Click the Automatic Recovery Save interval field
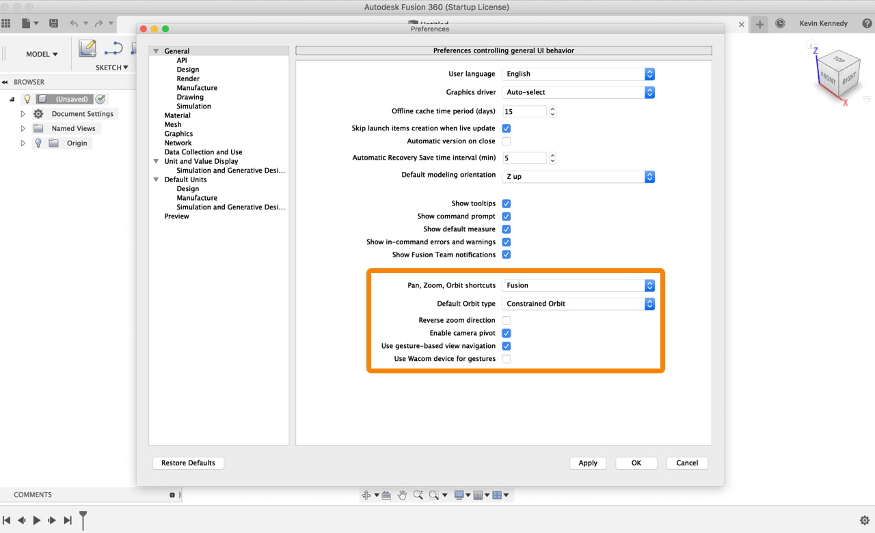This screenshot has height=533, width=875. 524,158
